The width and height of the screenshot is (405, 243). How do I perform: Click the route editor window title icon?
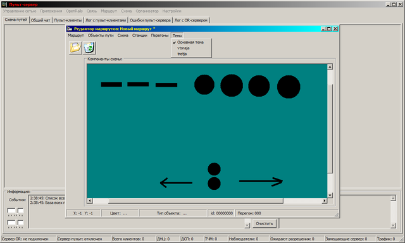69,28
